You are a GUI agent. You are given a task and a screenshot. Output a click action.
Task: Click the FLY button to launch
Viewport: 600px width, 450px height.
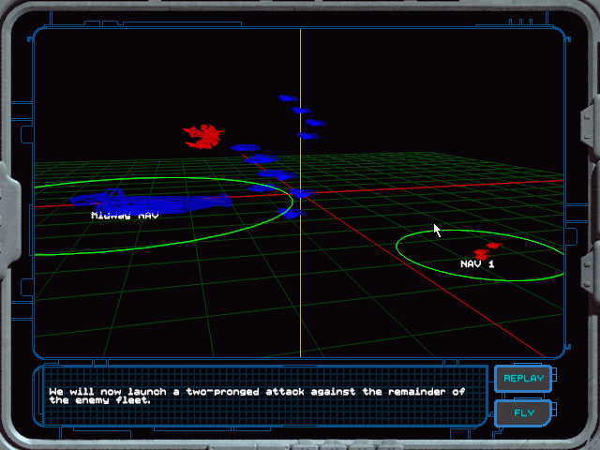coord(523,412)
